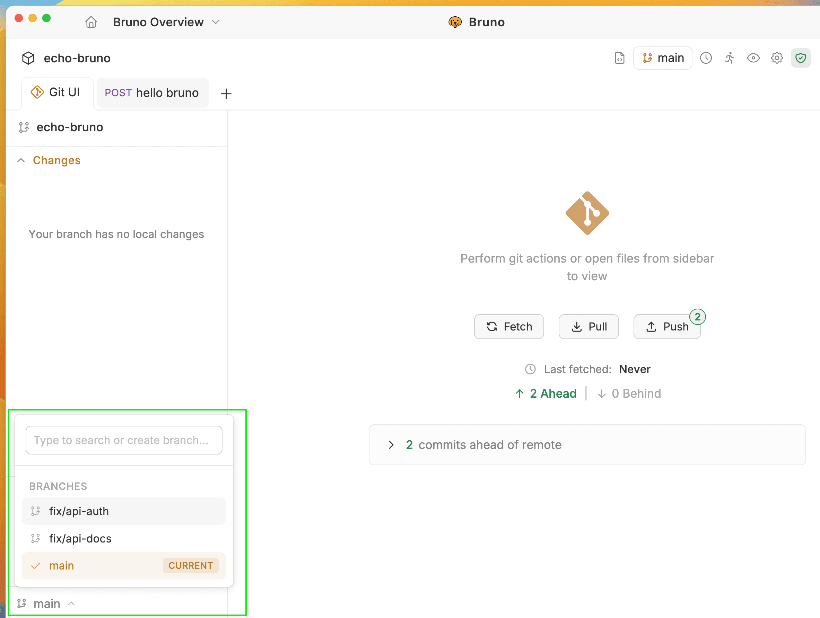This screenshot has height=618, width=820.
Task: Click the git branch icon beside echo-bruno
Action: pyautogui.click(x=24, y=127)
